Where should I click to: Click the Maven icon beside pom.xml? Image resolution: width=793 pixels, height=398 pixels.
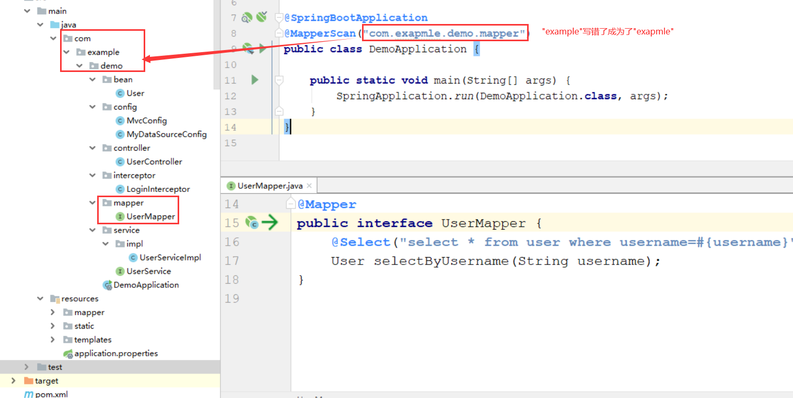click(x=29, y=395)
